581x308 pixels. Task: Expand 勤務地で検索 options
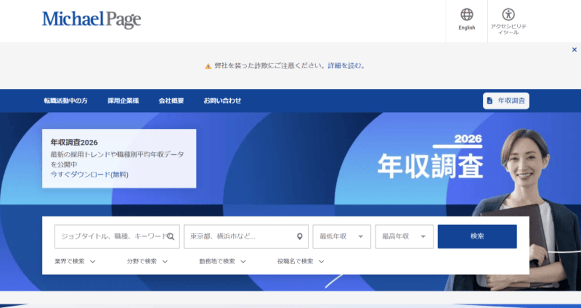point(223,262)
